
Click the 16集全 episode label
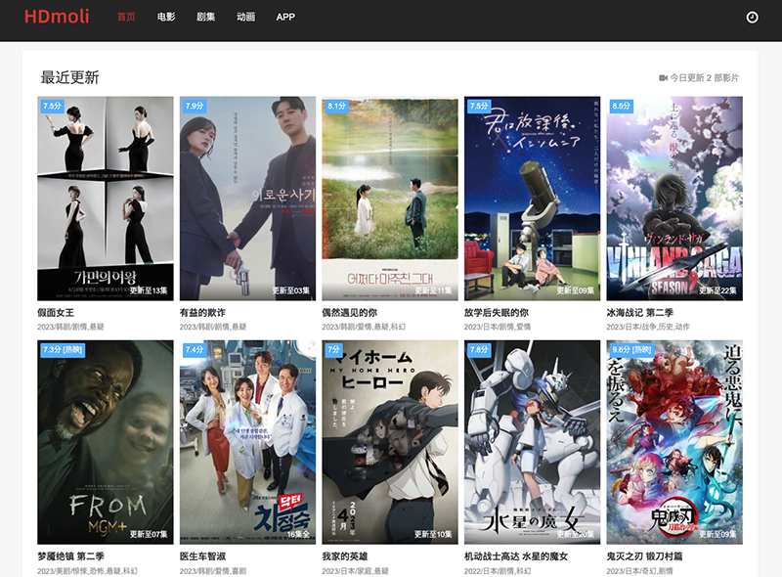coord(298,534)
